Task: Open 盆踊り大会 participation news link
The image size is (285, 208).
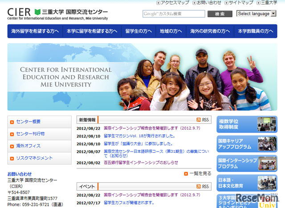Action: tap(138, 144)
